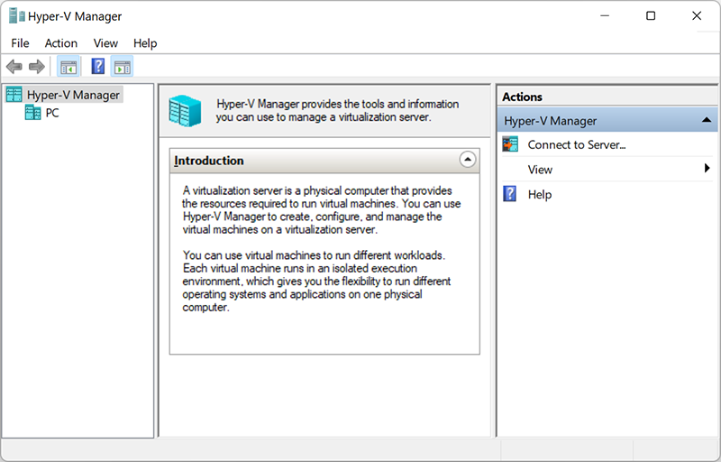Click the Introduction section heading

[209, 161]
